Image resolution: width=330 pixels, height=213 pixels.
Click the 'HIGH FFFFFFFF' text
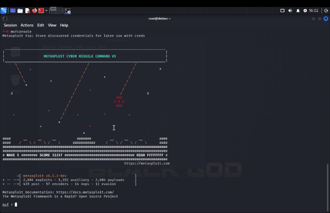click(x=150, y=155)
